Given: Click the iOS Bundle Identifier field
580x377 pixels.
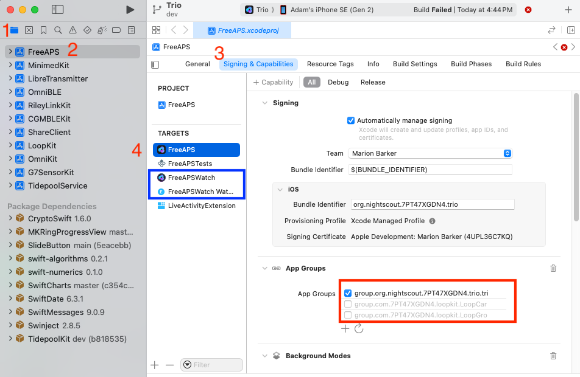Looking at the screenshot, I should pyautogui.click(x=433, y=205).
